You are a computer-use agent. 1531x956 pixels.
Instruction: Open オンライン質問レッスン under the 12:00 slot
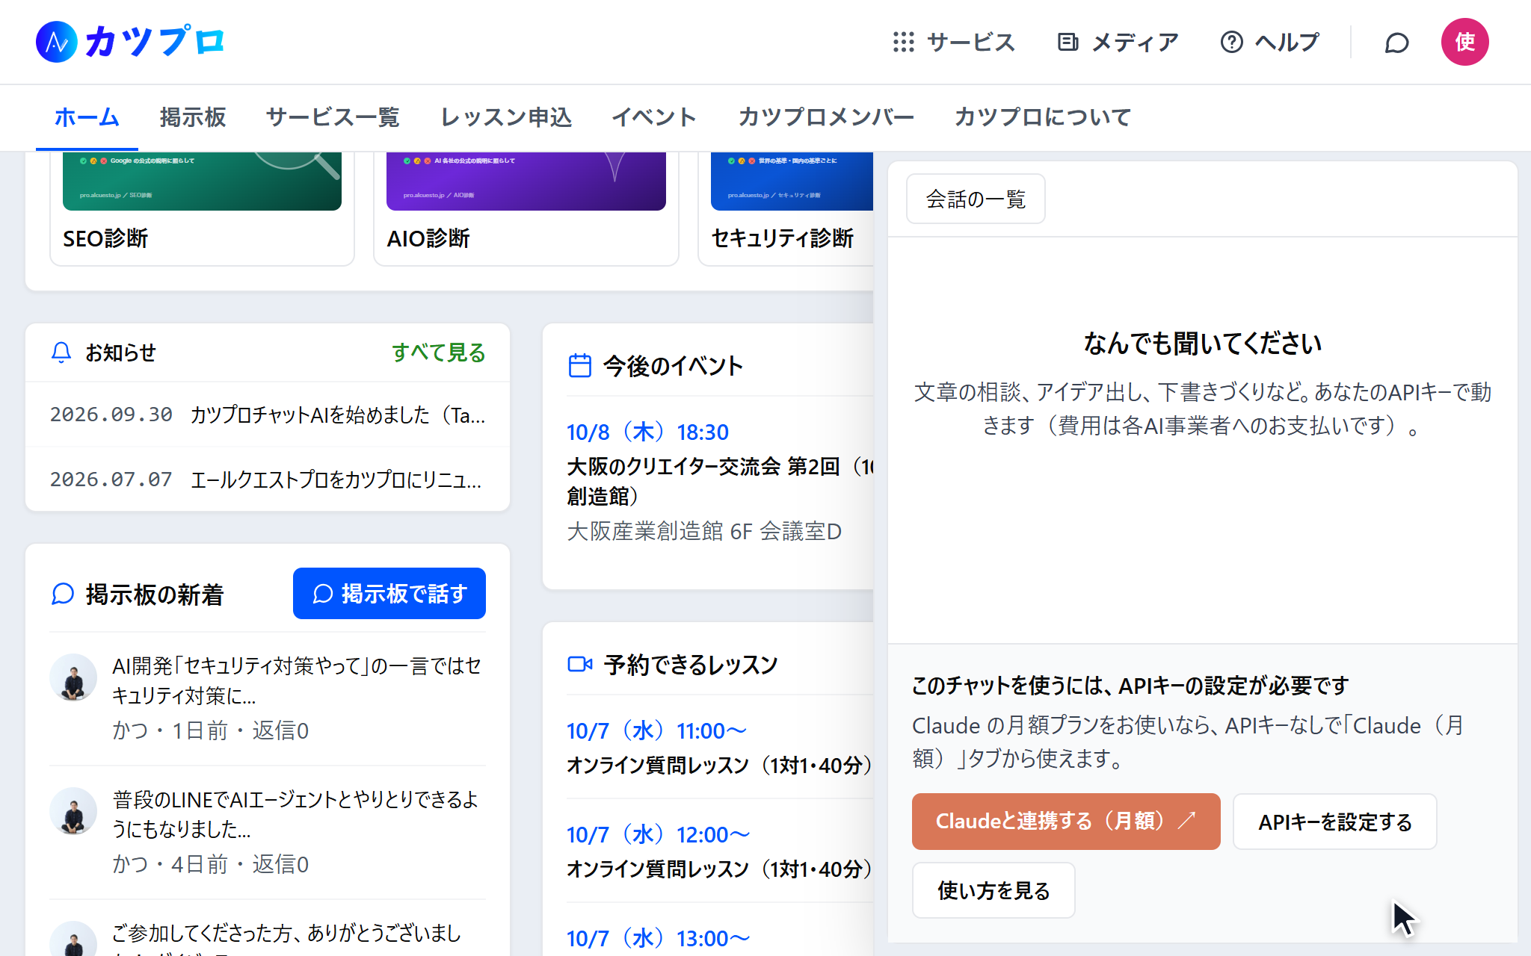pos(720,869)
